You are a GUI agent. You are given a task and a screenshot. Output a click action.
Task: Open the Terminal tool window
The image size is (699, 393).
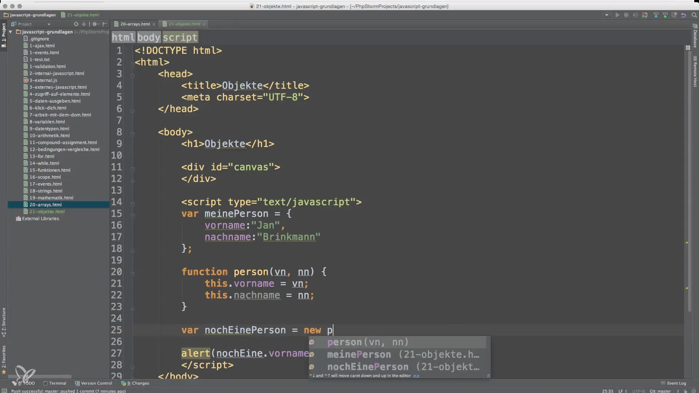55,383
